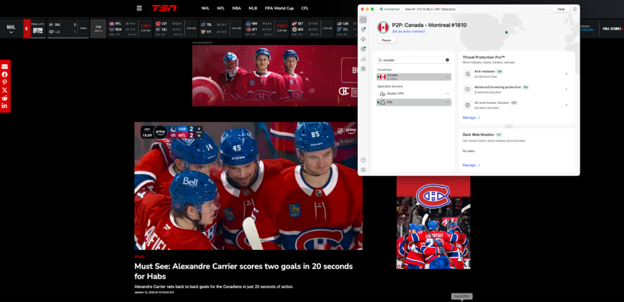Open more options for Double VPN row

pyautogui.click(x=447, y=94)
